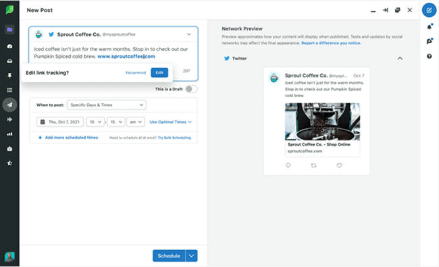This screenshot has width=439, height=267.
Task: Click the Edit link tracking button
Action: pos(159,73)
